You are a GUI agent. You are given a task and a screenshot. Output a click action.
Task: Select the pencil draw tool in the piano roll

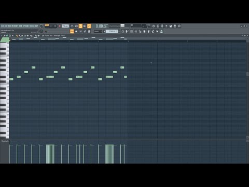[x=17, y=36]
